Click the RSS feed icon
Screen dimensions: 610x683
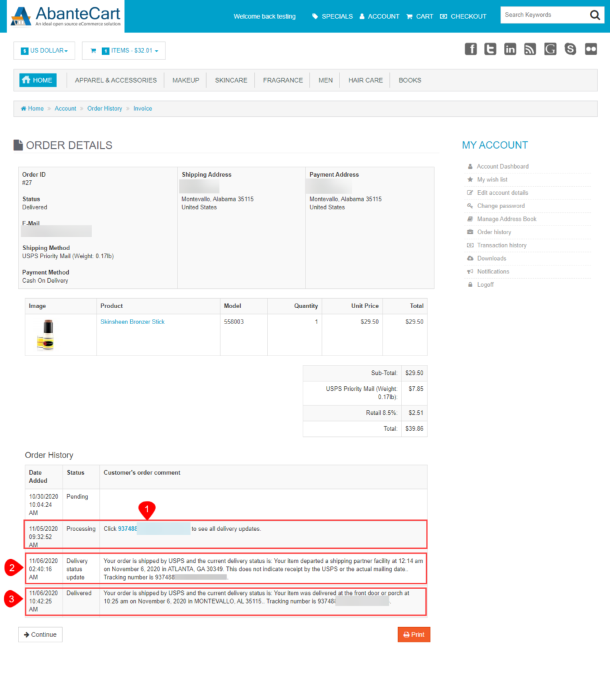[531, 49]
